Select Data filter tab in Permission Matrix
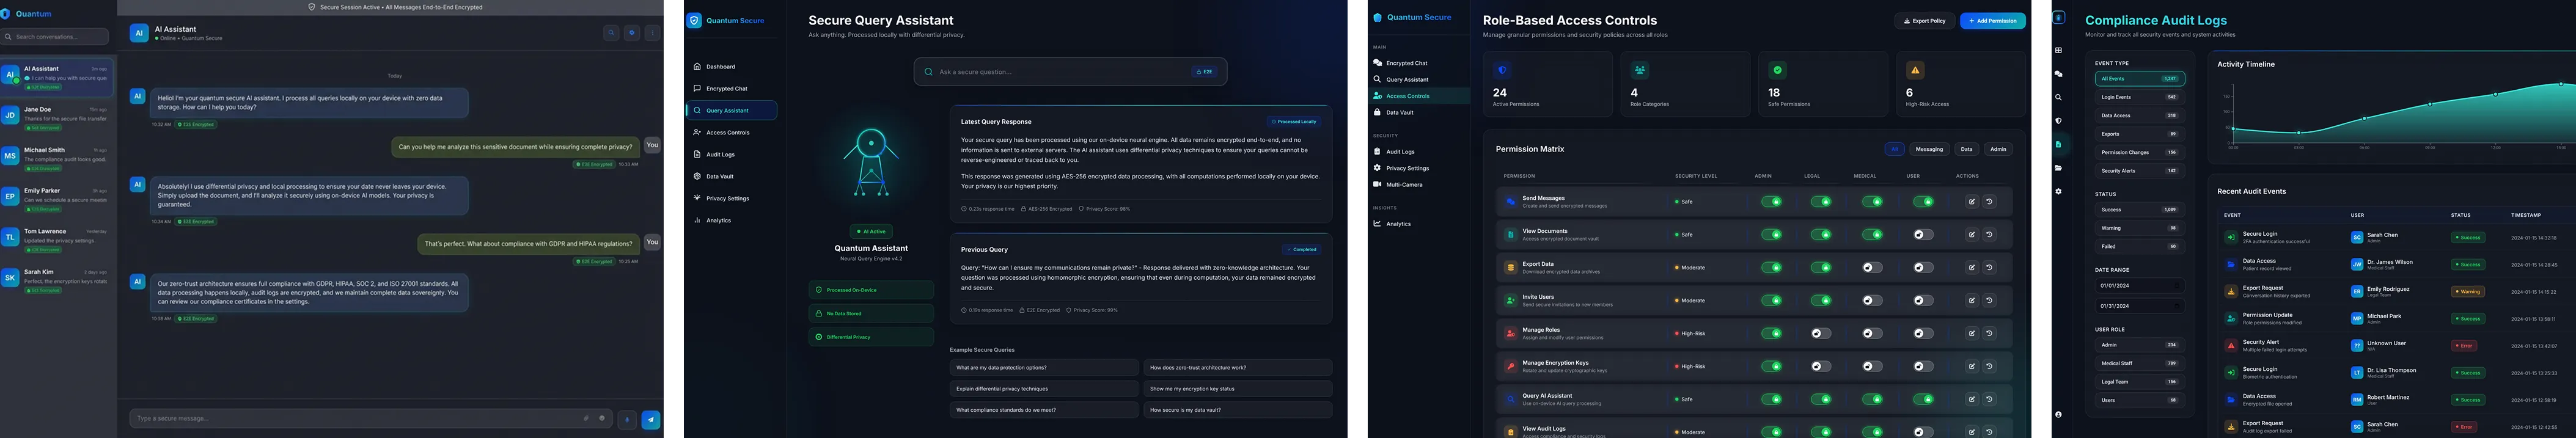The image size is (2576, 438). click(1966, 150)
